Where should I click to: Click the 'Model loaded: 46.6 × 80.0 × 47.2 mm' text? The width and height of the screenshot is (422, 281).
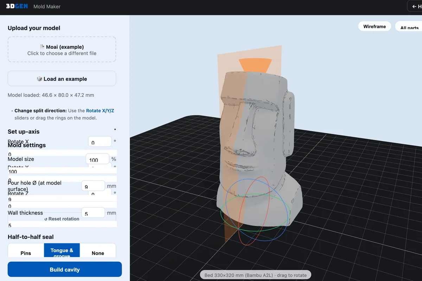(x=51, y=95)
